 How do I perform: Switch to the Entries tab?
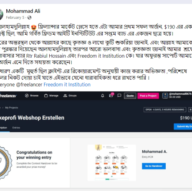(16, 128)
